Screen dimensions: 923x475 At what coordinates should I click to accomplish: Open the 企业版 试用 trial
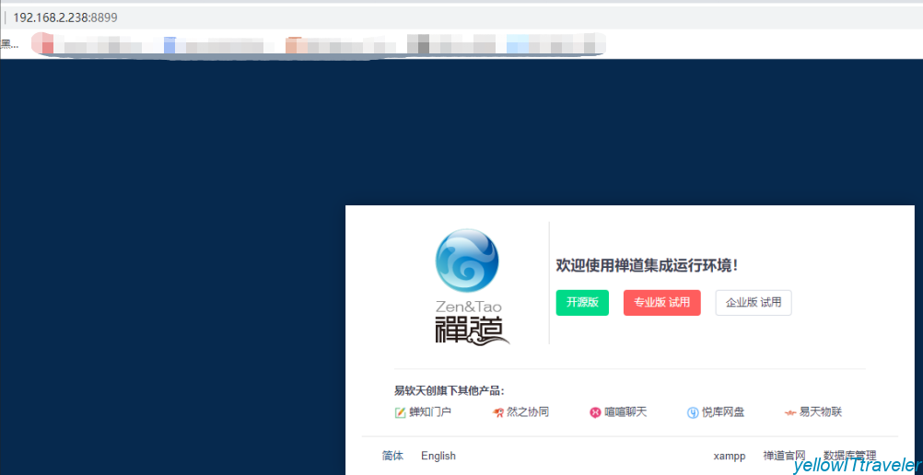tap(754, 303)
